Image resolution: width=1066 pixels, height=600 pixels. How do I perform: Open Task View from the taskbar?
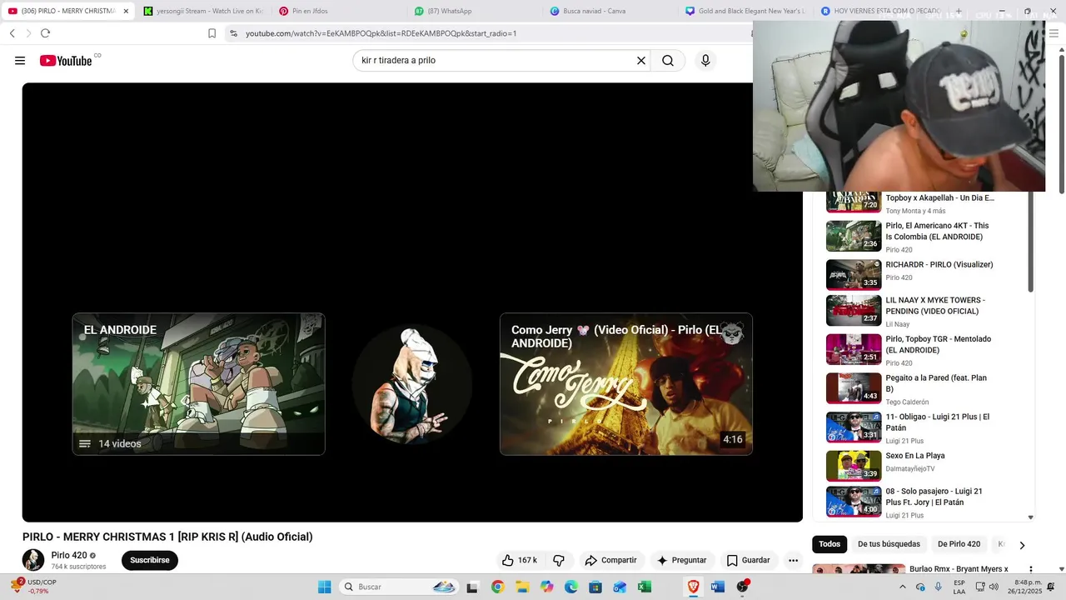pyautogui.click(x=472, y=587)
